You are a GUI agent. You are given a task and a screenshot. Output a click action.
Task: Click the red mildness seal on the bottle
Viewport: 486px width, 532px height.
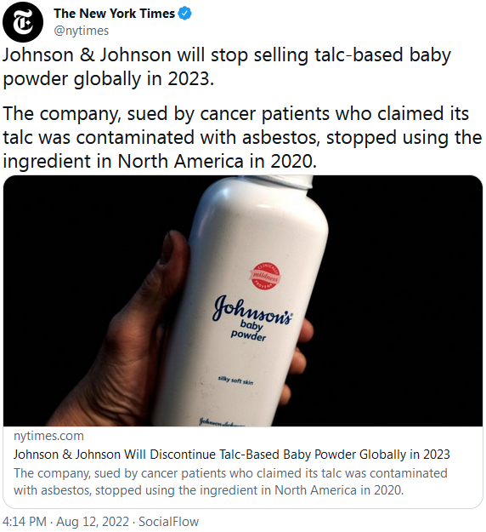click(x=267, y=276)
